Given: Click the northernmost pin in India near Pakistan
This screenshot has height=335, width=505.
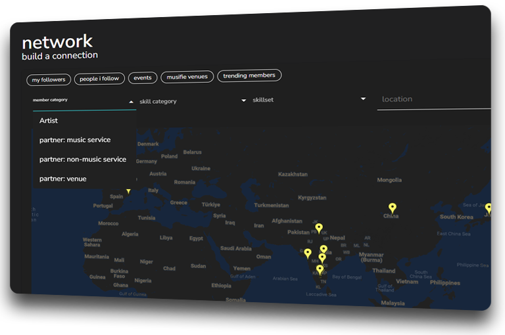Looking at the screenshot, I should pos(319,229).
